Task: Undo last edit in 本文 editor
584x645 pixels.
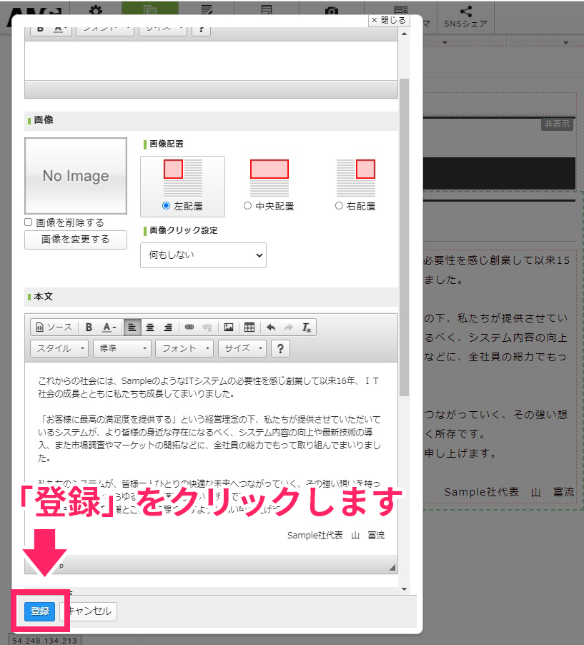Action: pyautogui.click(x=271, y=328)
